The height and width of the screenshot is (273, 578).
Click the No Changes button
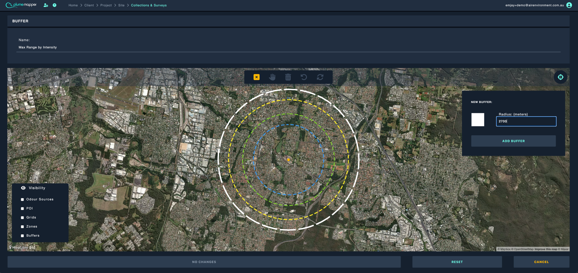[x=204, y=262]
